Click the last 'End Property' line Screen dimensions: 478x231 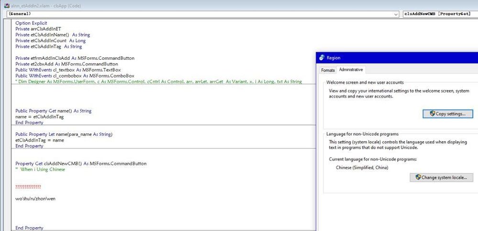[29, 228]
